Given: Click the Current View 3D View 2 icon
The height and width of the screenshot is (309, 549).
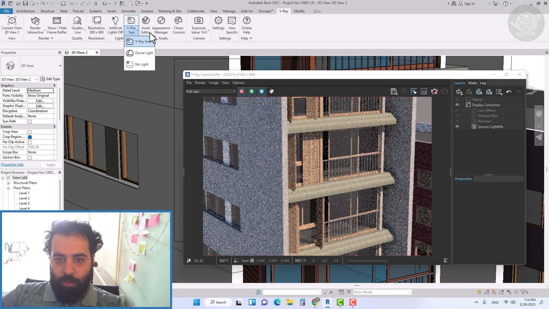Looking at the screenshot, I should [x=12, y=21].
